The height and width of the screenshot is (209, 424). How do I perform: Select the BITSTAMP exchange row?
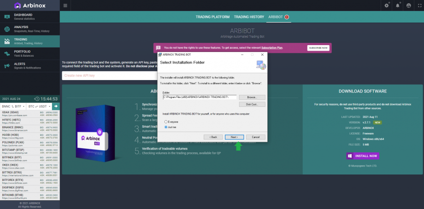[x=30, y=151]
